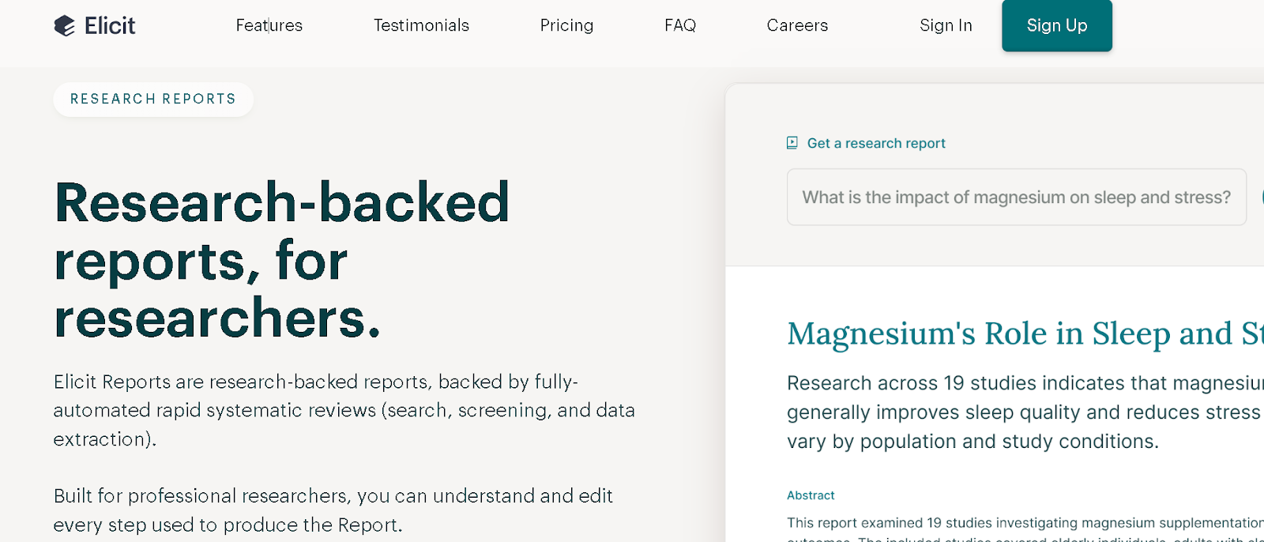Click the Magnesium's Role in Sleep title
This screenshot has width=1264, height=542.
(1025, 333)
